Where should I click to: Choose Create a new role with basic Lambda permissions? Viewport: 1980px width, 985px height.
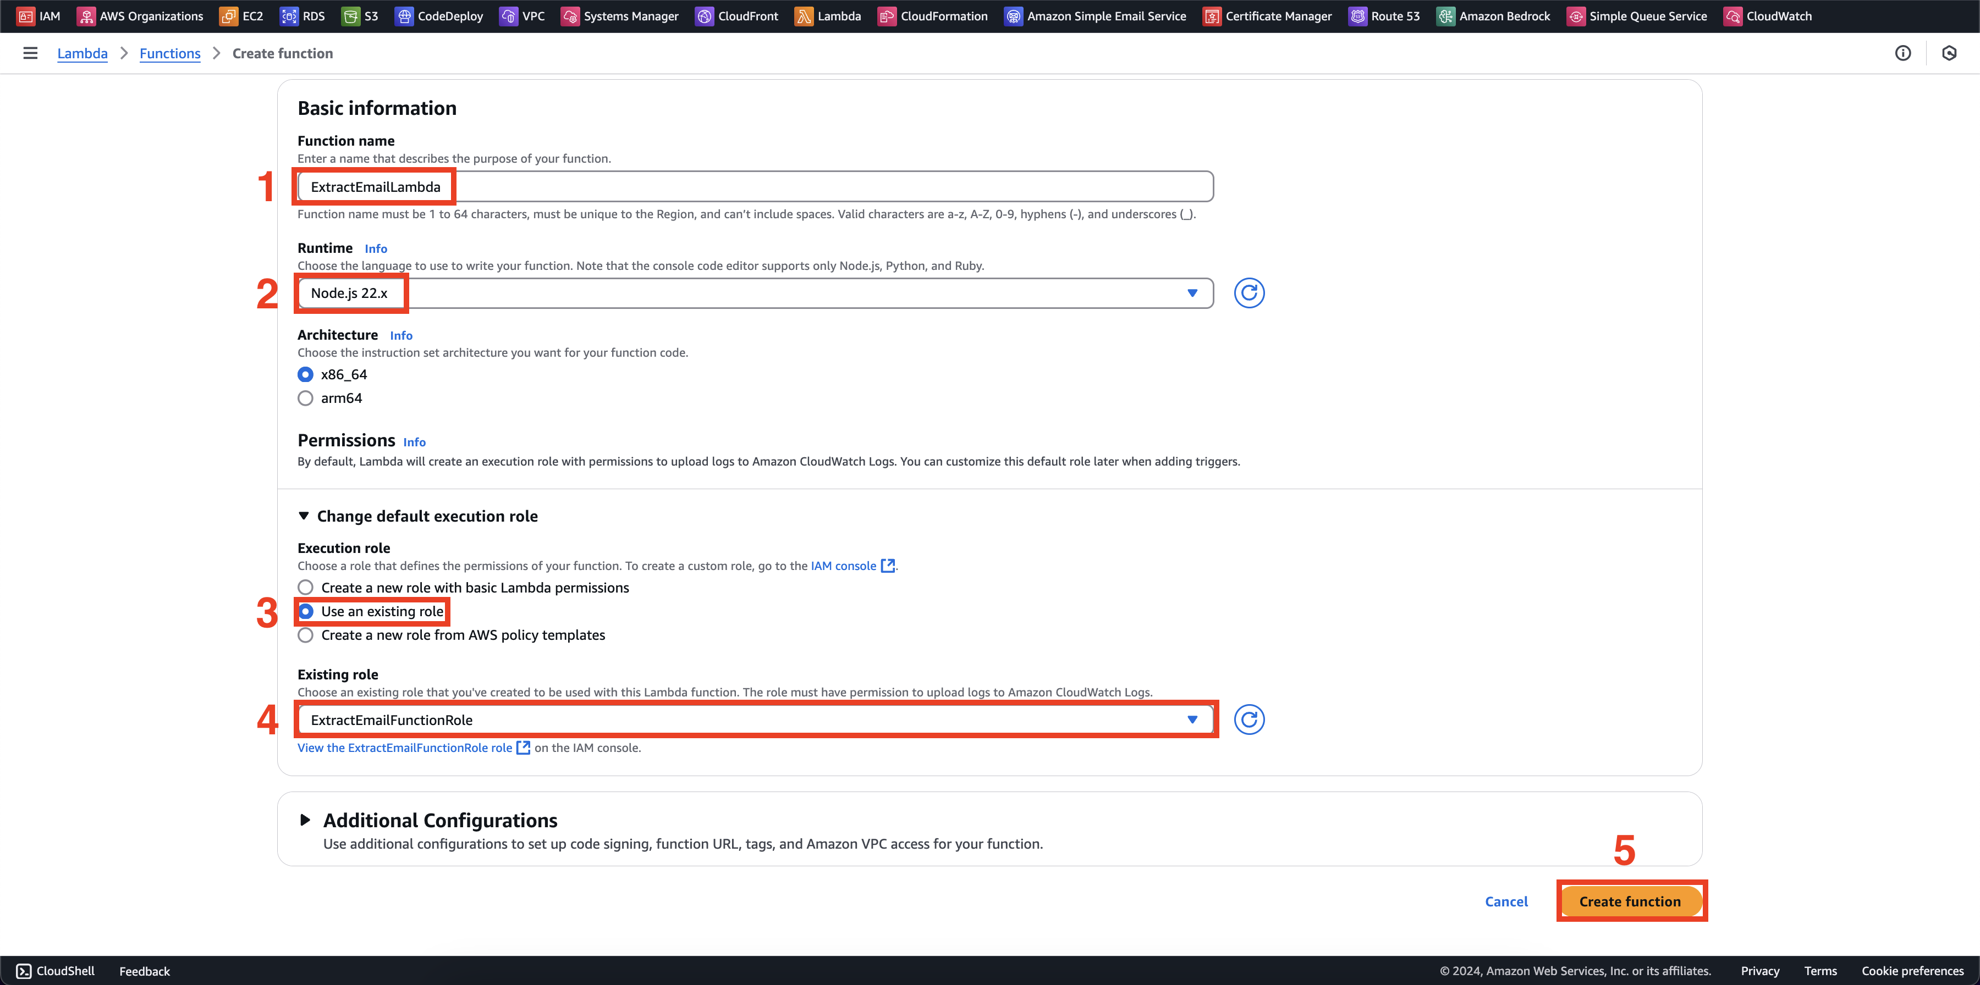[x=305, y=588]
